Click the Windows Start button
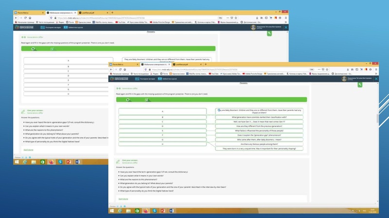Screen dimensions: 389x218 (x=112, y=211)
